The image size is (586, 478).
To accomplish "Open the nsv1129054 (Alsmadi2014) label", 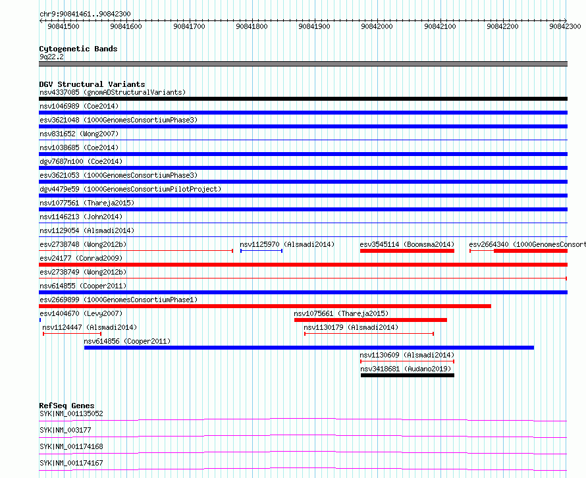I will click(x=87, y=230).
